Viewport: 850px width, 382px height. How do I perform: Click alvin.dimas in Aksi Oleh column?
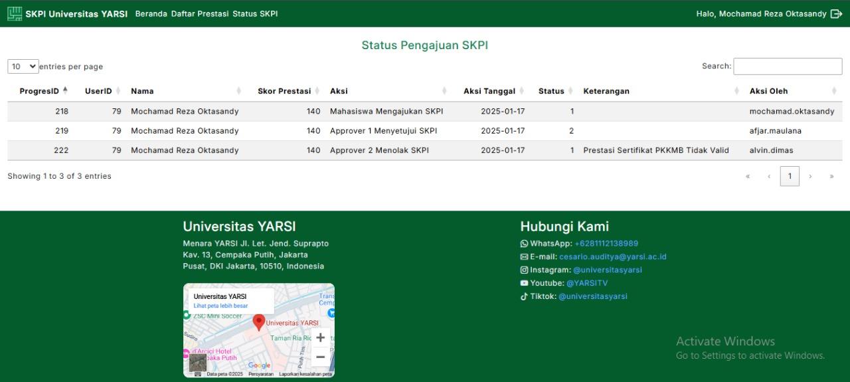coord(772,150)
